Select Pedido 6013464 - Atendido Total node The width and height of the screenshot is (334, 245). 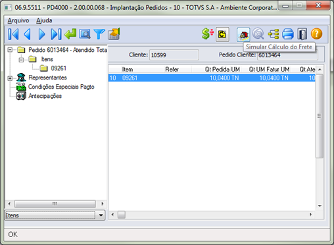pyautogui.click(x=68, y=50)
